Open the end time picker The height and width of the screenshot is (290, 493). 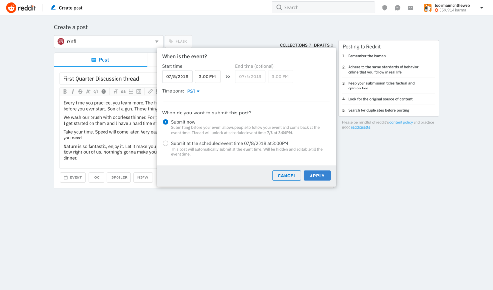(x=281, y=76)
